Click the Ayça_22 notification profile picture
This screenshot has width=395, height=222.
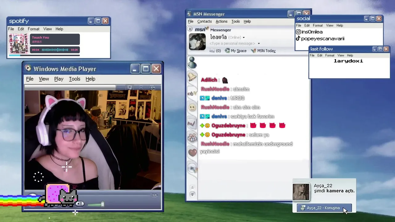click(x=301, y=192)
